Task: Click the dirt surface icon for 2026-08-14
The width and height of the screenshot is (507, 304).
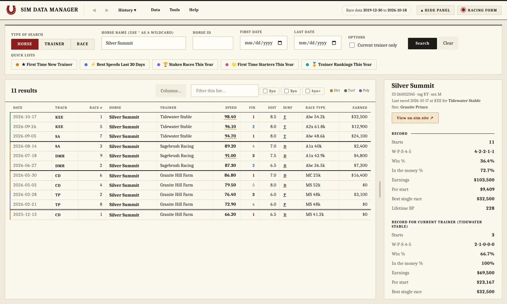Action: tap(285, 147)
